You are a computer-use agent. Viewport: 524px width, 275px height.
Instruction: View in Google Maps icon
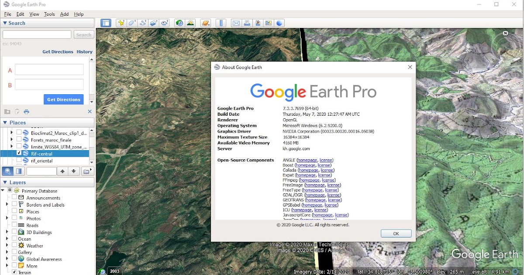pyautogui.click(x=269, y=23)
